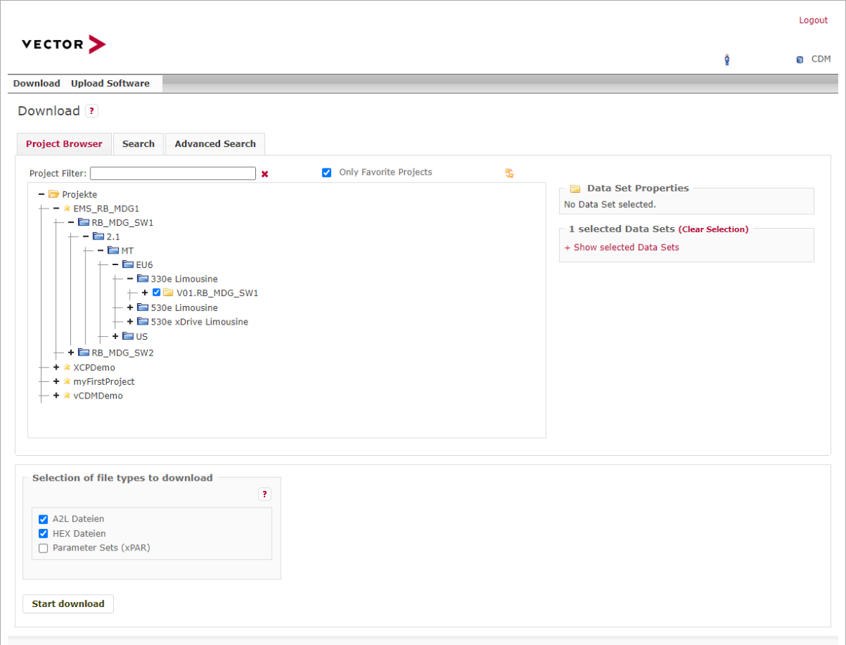Collapse the EMS_RB_MDG1 project node
The height and width of the screenshot is (645, 846).
[56, 208]
